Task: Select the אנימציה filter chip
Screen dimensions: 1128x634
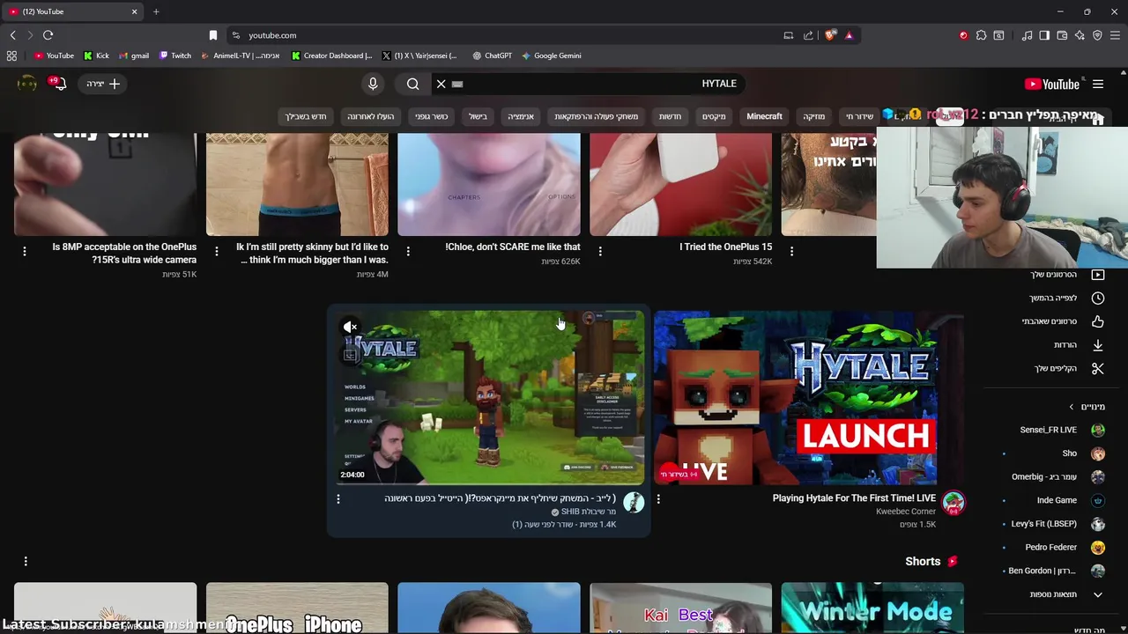Action: 521,116
